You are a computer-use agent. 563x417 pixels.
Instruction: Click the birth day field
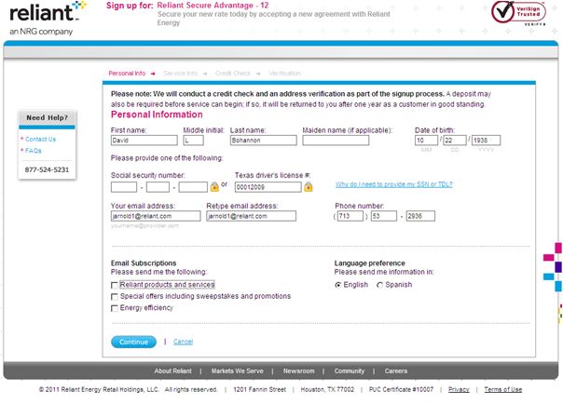point(455,141)
